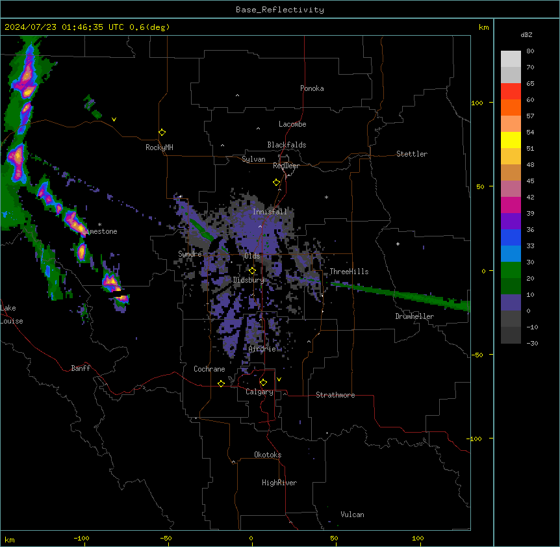Select the RockyMH label
This screenshot has height=547, width=560.
click(159, 147)
